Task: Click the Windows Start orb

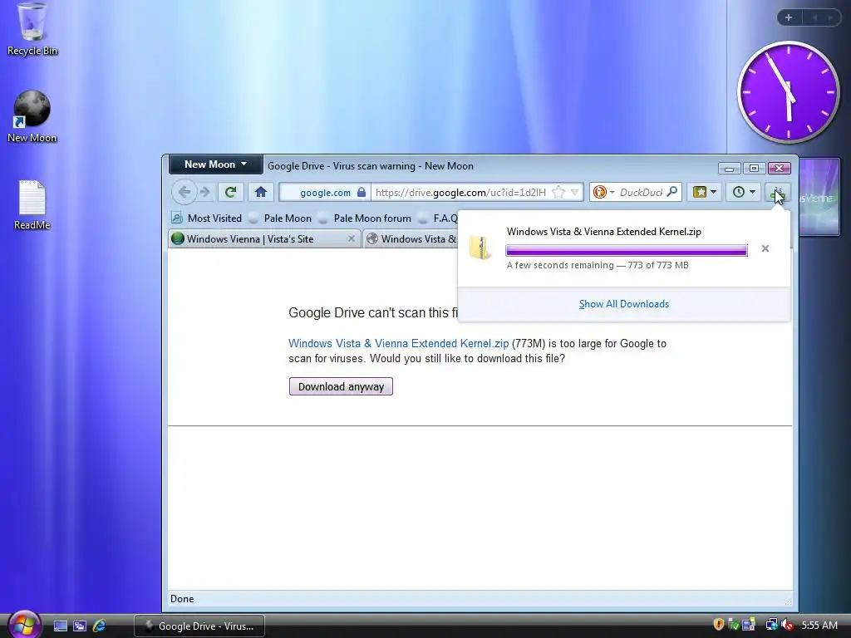Action: pos(24,624)
